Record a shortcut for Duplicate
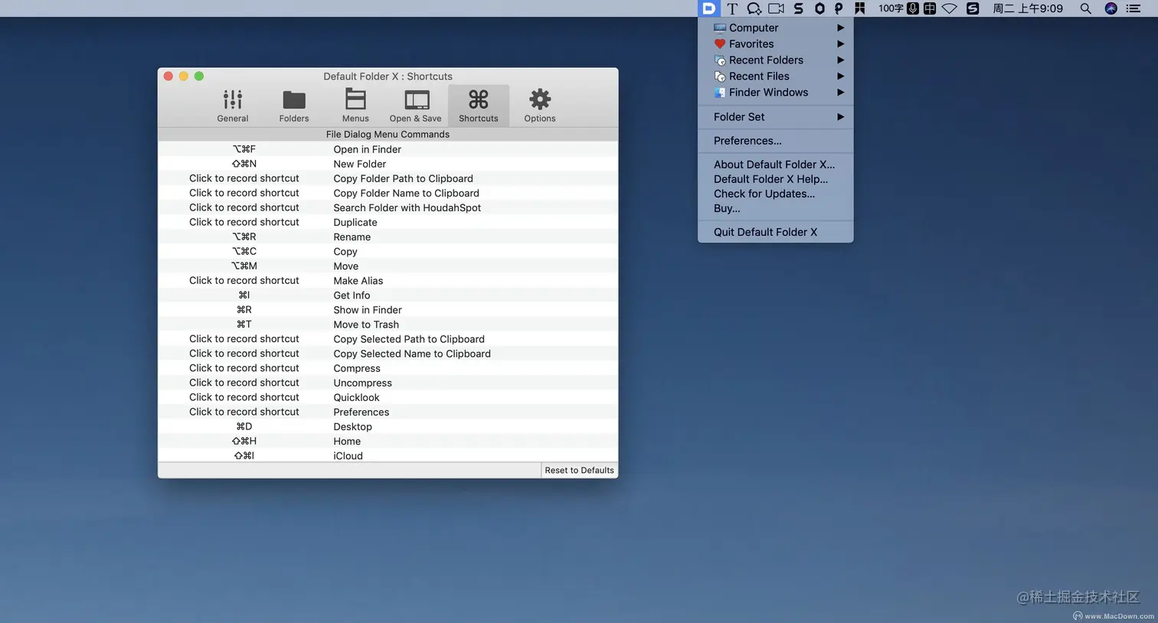Viewport: 1158px width, 623px height. pyautogui.click(x=244, y=222)
